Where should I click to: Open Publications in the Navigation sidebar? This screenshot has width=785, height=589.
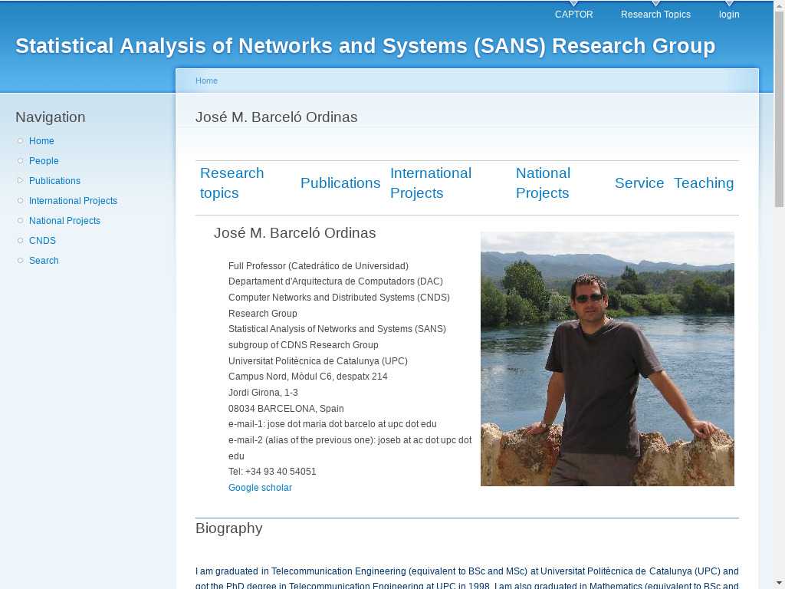(54, 181)
